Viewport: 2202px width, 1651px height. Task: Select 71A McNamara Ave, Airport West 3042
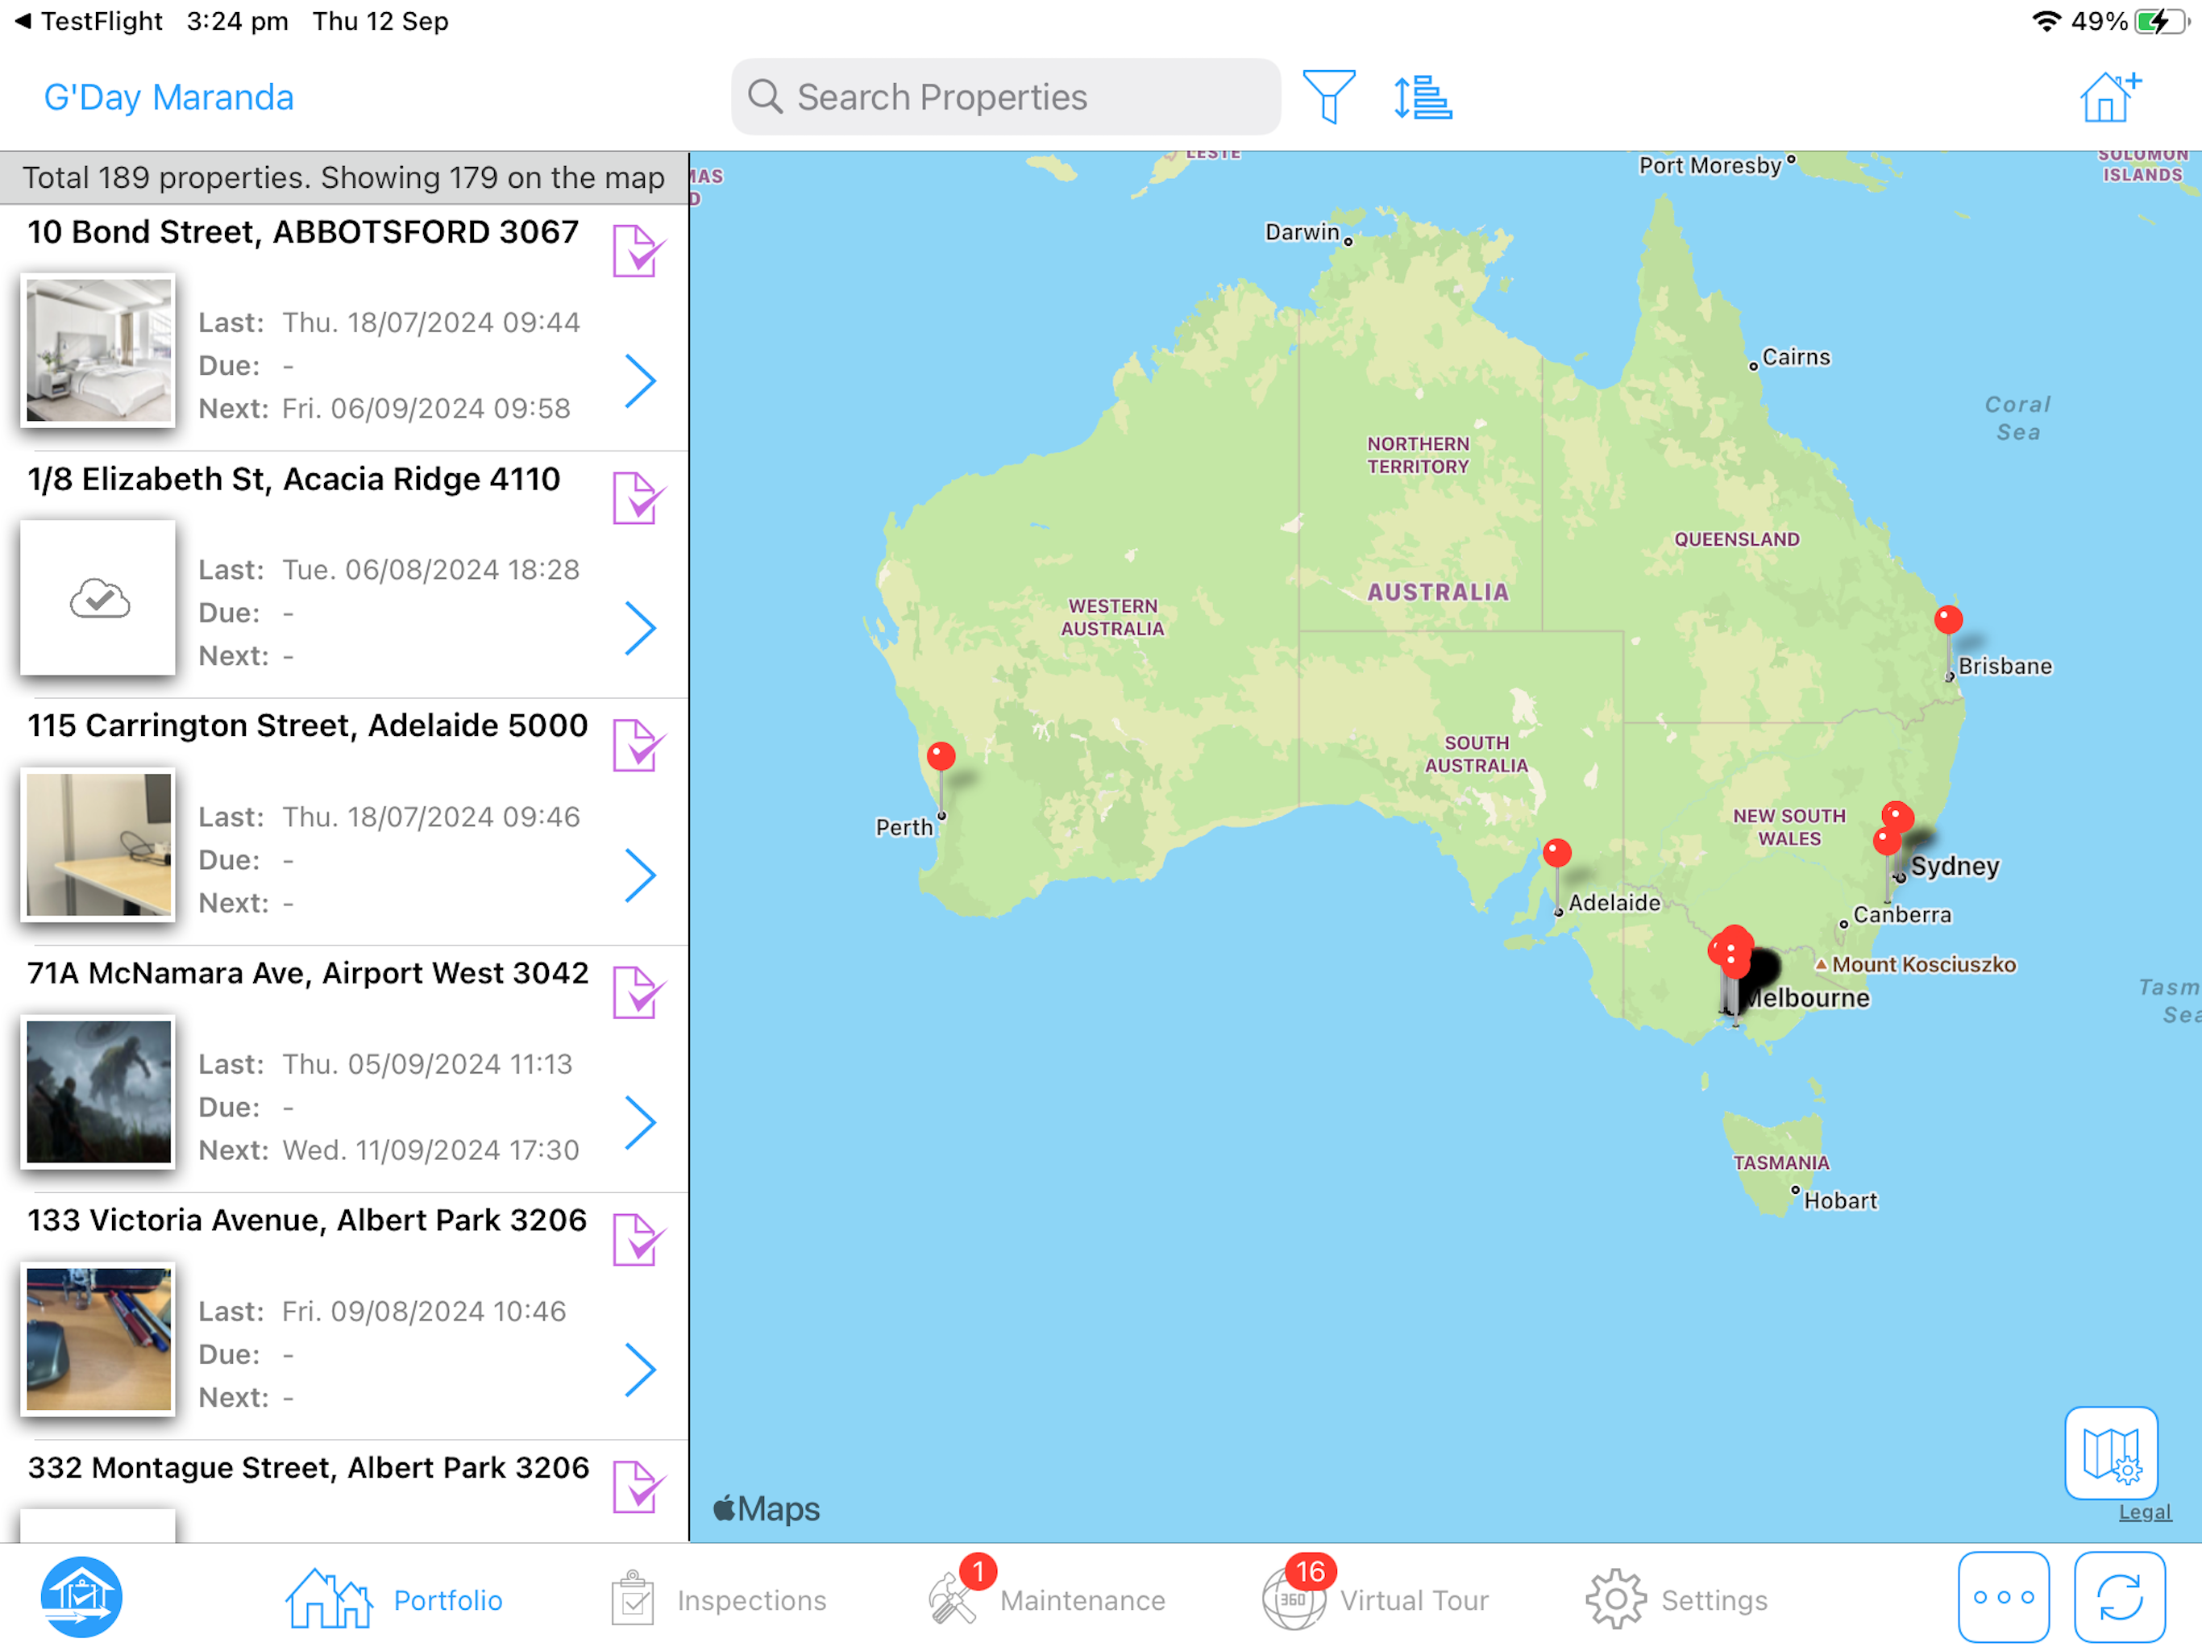pyautogui.click(x=308, y=973)
